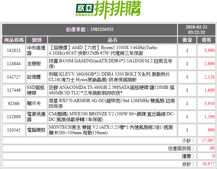The width and height of the screenshot is (217, 169).
Task: Select barcode 124844
Action: (x=14, y=64)
